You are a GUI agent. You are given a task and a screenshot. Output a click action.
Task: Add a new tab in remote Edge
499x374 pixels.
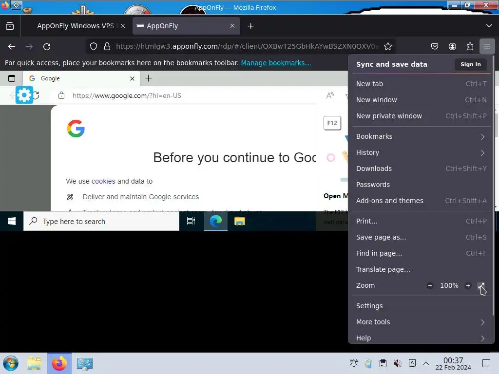point(148,78)
